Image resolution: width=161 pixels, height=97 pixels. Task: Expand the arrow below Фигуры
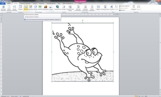tap(35, 11)
